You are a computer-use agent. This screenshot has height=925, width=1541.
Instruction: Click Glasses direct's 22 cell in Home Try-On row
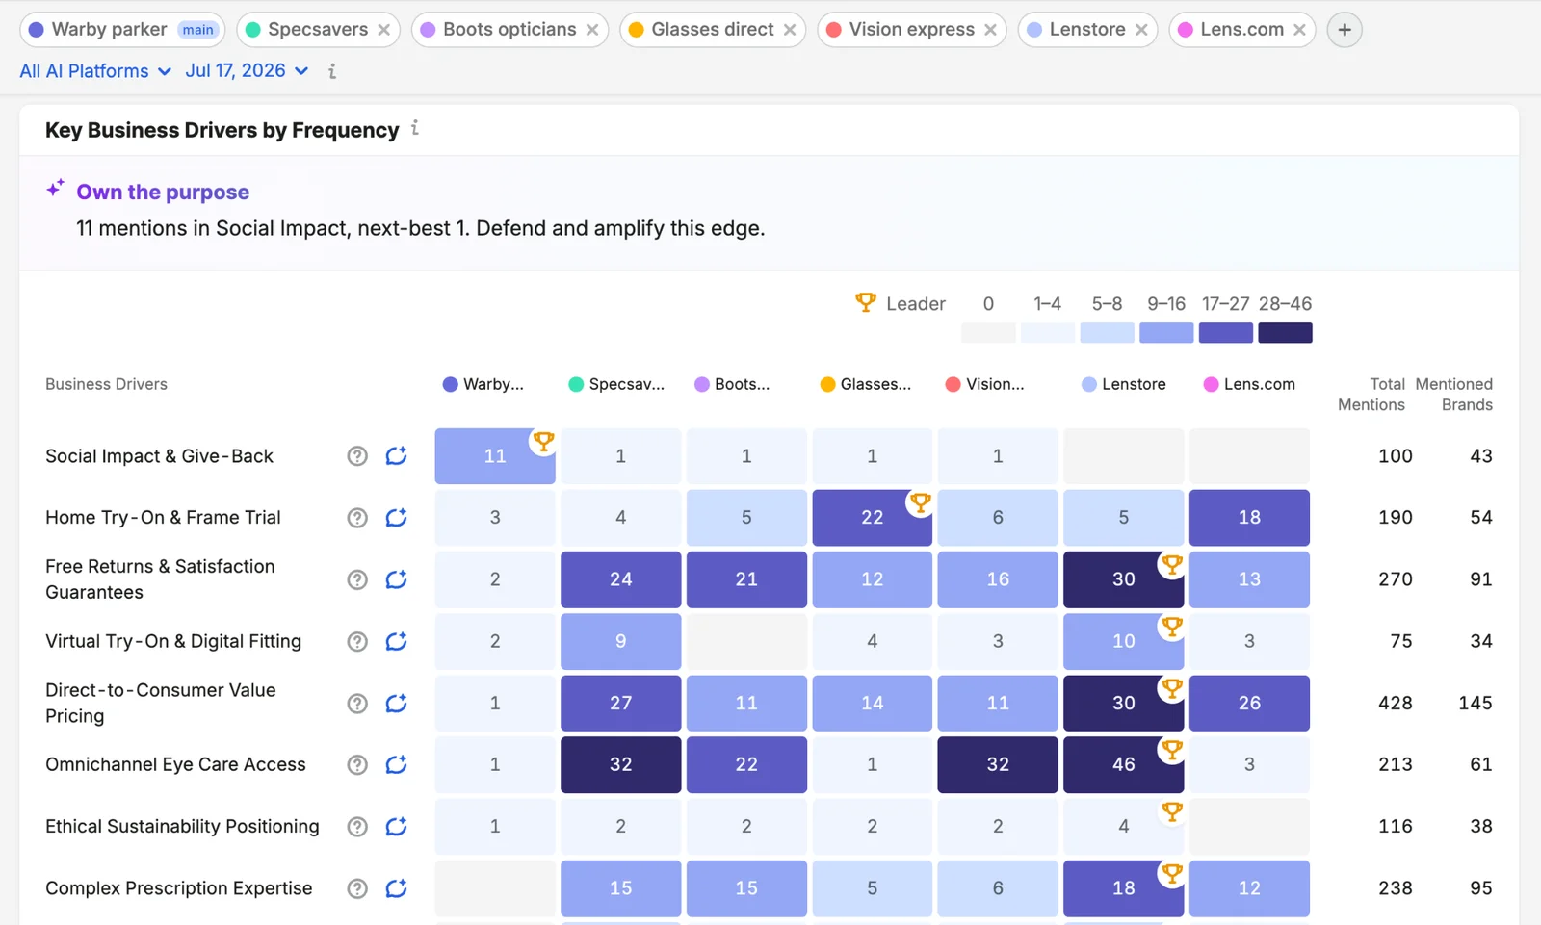[x=872, y=518]
